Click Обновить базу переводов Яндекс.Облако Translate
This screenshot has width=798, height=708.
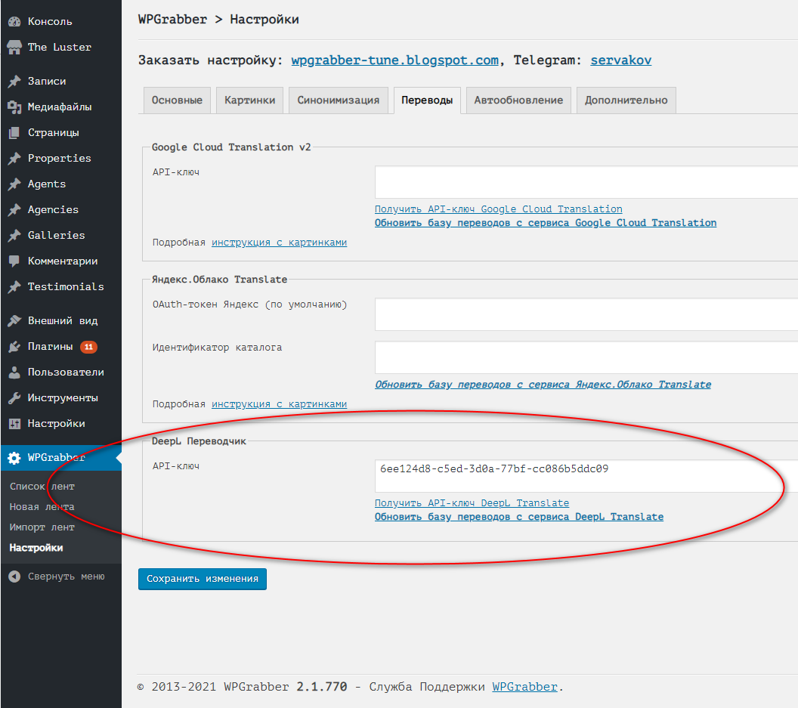point(543,385)
